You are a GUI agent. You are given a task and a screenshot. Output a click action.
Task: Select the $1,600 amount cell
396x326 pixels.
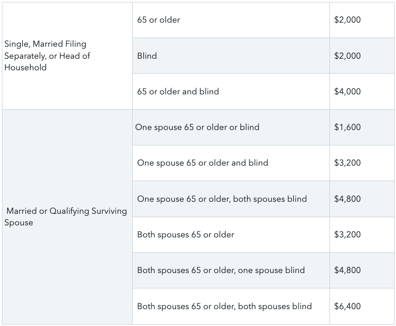347,127
